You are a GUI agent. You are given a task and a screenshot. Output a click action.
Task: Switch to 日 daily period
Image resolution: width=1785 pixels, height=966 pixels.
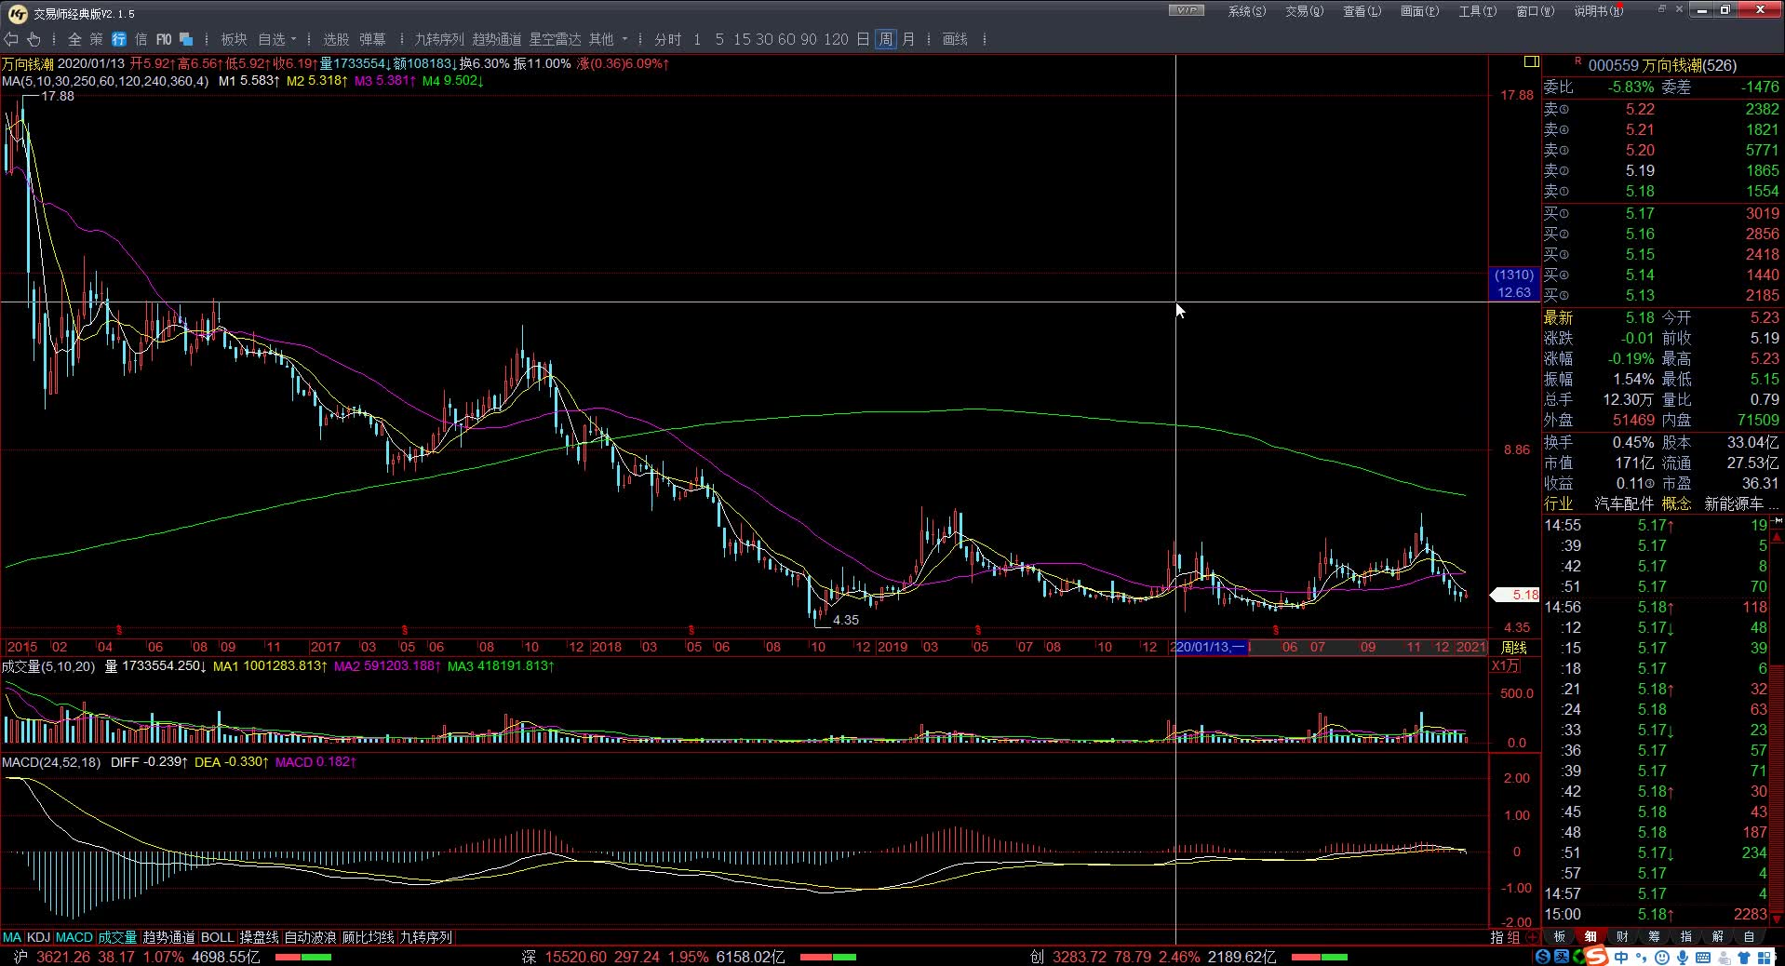click(863, 39)
